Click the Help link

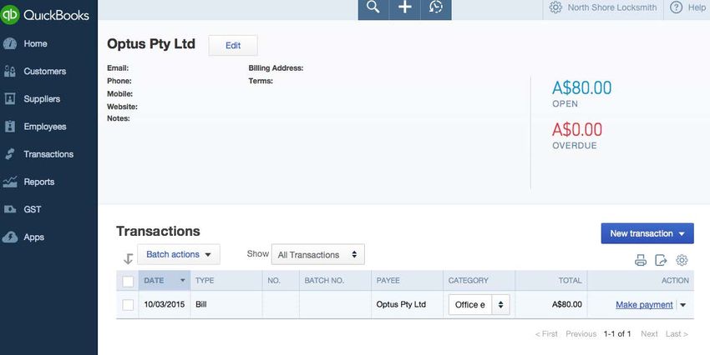[697, 7]
